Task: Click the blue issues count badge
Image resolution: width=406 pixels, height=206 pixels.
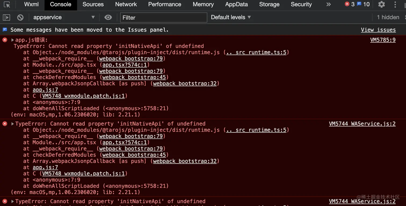Action: pyautogui.click(x=363, y=4)
